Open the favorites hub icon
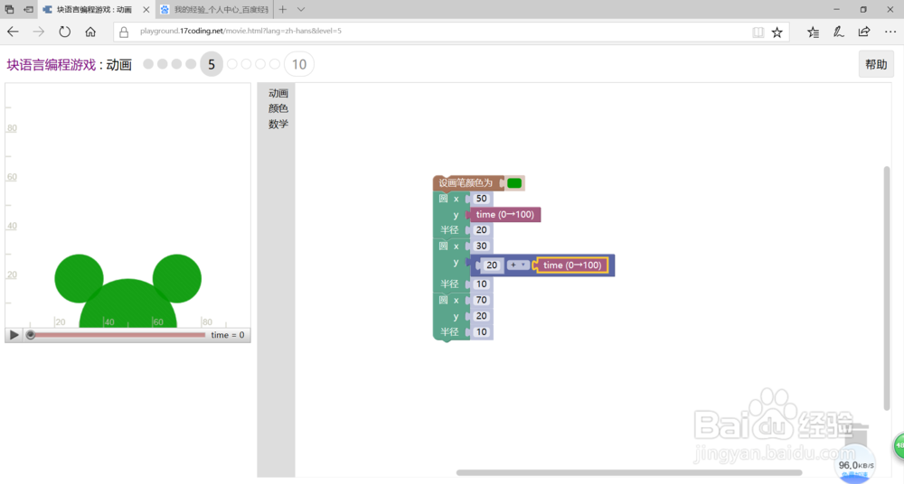The width and height of the screenshot is (904, 484). click(x=813, y=33)
